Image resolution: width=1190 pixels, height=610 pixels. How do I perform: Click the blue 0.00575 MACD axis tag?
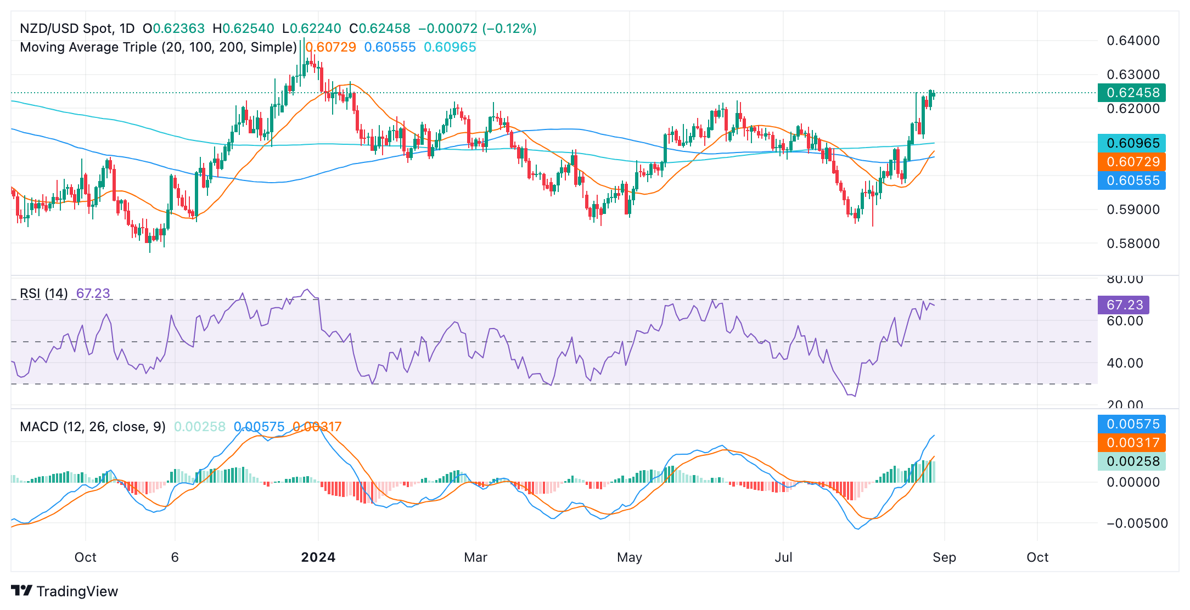click(1131, 424)
